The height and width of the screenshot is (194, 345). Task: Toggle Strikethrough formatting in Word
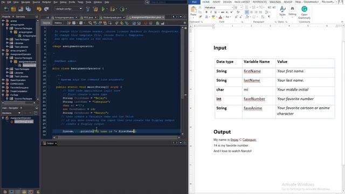[223, 12]
